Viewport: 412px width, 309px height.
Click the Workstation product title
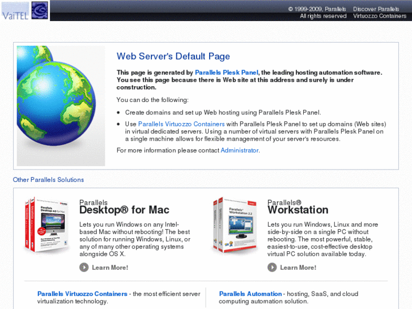pyautogui.click(x=298, y=210)
